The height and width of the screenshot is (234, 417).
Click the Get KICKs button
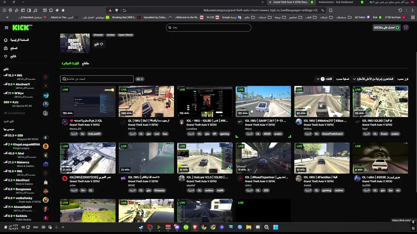pyautogui.click(x=387, y=28)
